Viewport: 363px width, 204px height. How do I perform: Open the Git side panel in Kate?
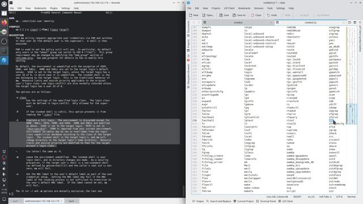188,58
